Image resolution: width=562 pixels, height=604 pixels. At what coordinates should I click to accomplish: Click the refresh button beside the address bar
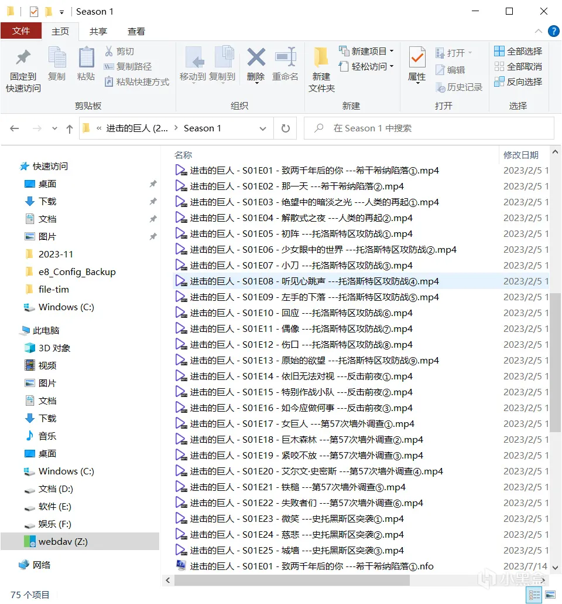286,128
